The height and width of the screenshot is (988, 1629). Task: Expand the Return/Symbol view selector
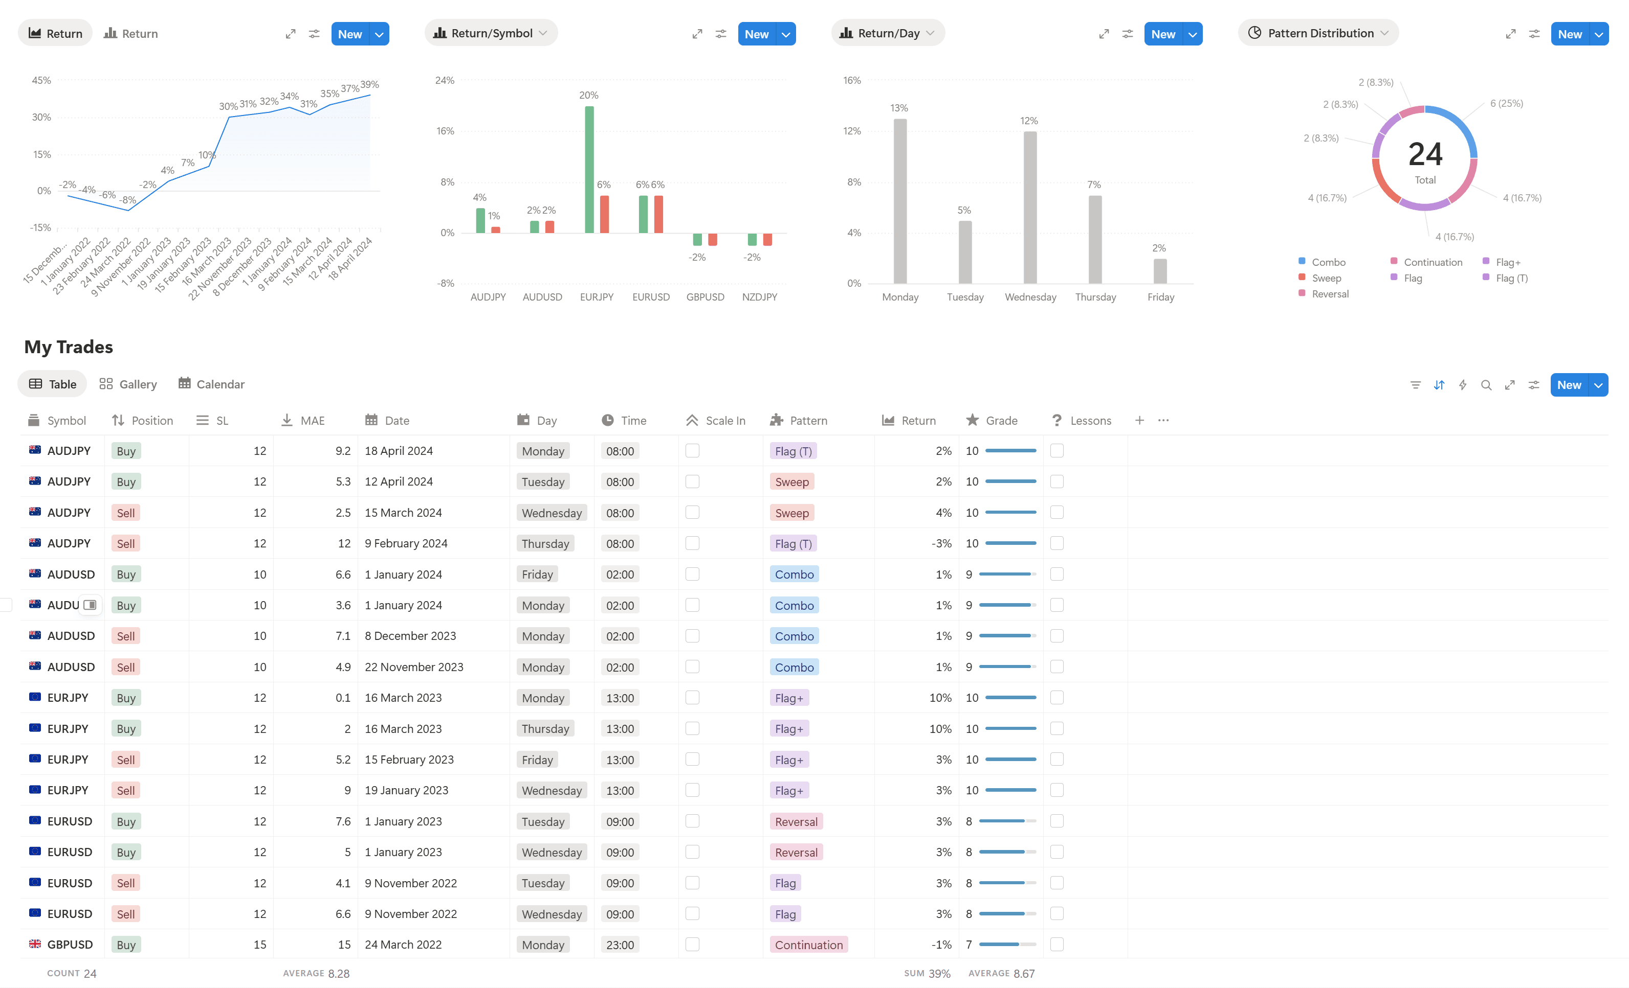pyautogui.click(x=491, y=33)
